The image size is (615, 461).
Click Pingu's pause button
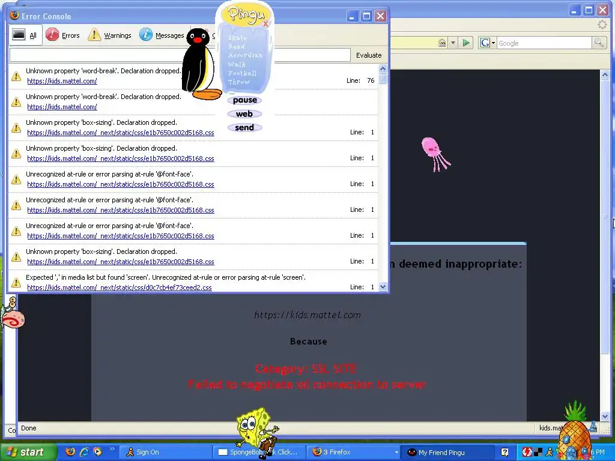click(245, 100)
